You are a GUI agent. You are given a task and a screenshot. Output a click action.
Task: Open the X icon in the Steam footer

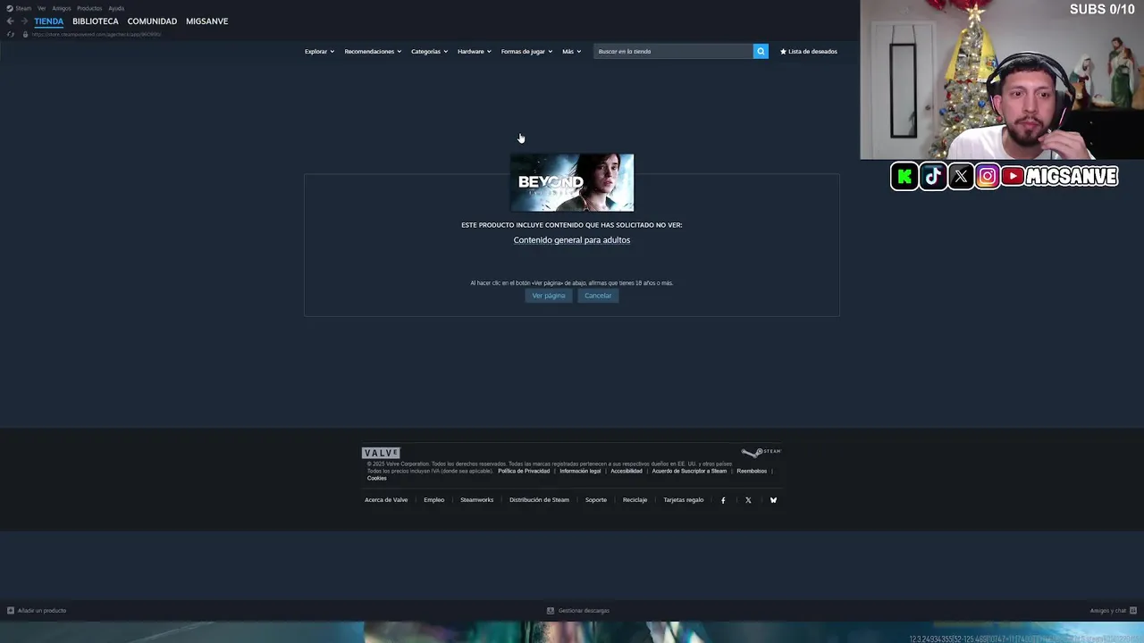point(748,500)
